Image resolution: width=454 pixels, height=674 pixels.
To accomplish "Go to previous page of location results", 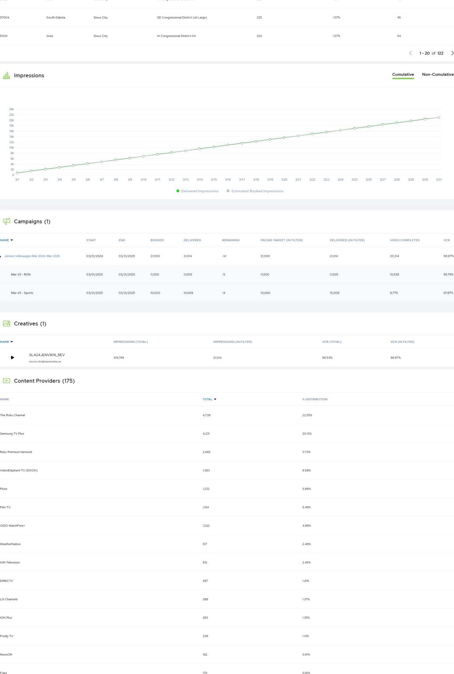I will 410,53.
